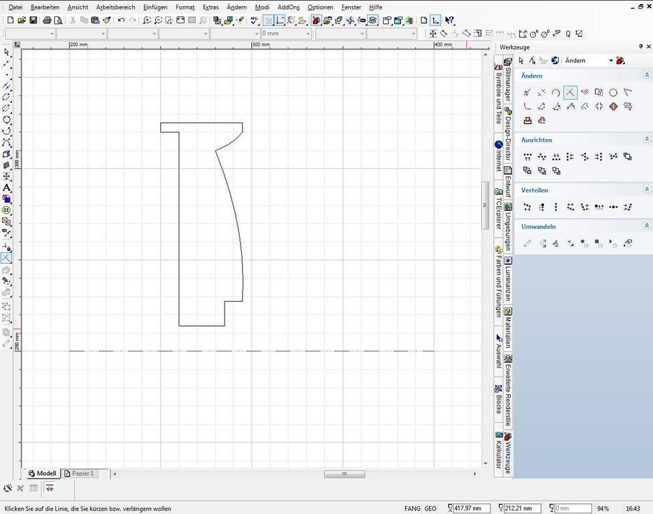Toggle the FANG snap indicator in status bar

click(x=412, y=509)
